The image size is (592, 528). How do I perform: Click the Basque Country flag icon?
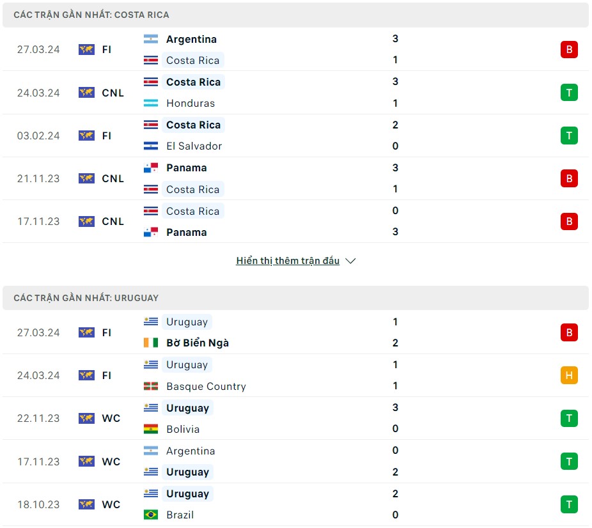pos(151,386)
